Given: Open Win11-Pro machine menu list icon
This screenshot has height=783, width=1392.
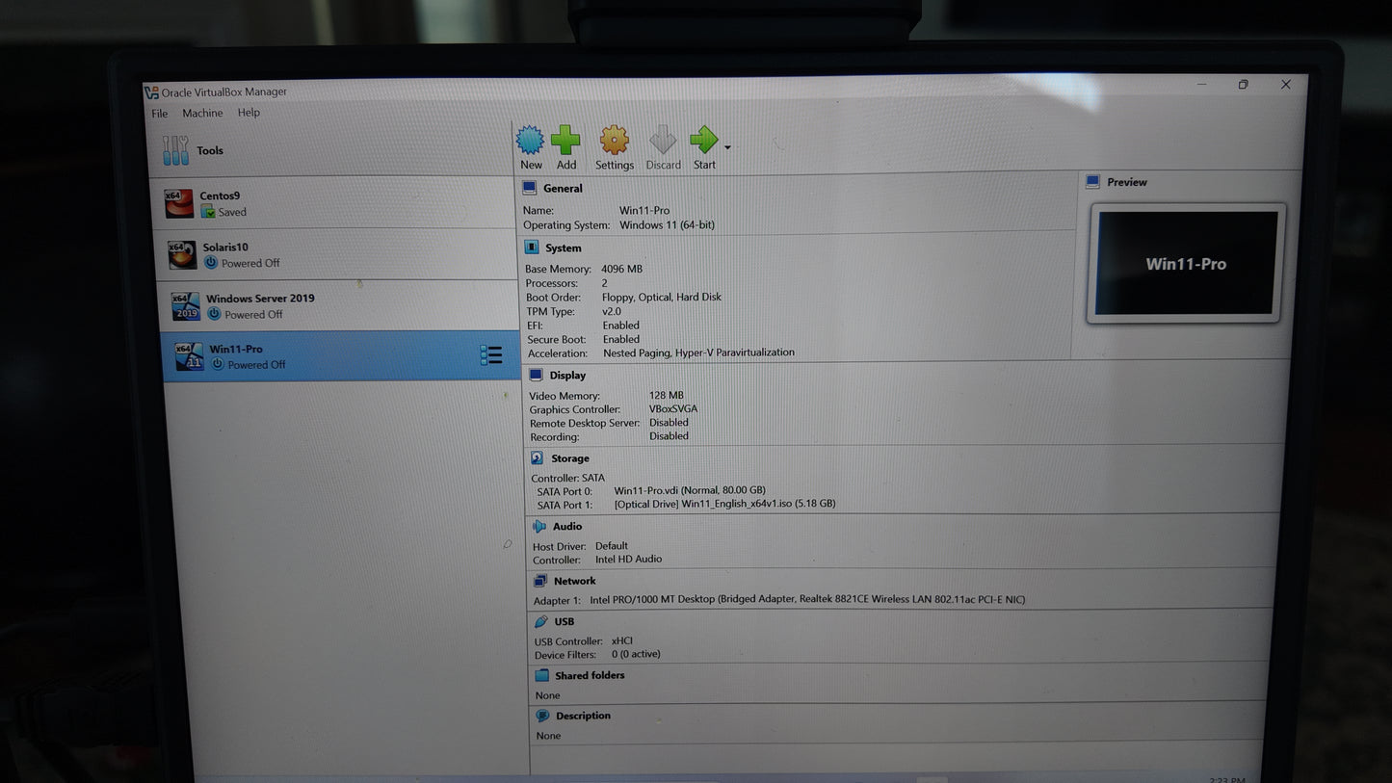Looking at the screenshot, I should point(491,355).
